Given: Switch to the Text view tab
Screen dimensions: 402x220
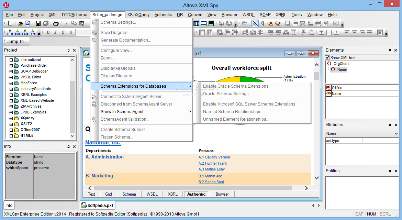Looking at the screenshot, I should coord(91,194).
